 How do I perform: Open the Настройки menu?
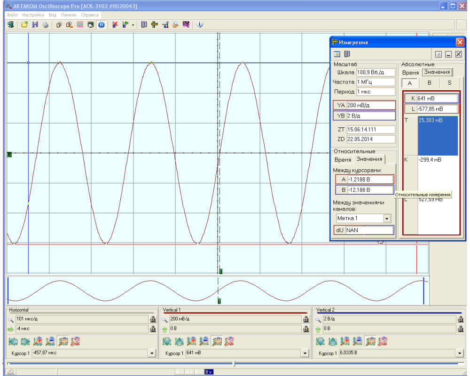(33, 15)
